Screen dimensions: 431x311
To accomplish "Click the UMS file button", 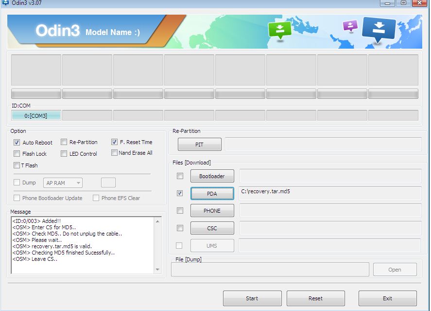I will point(212,246).
